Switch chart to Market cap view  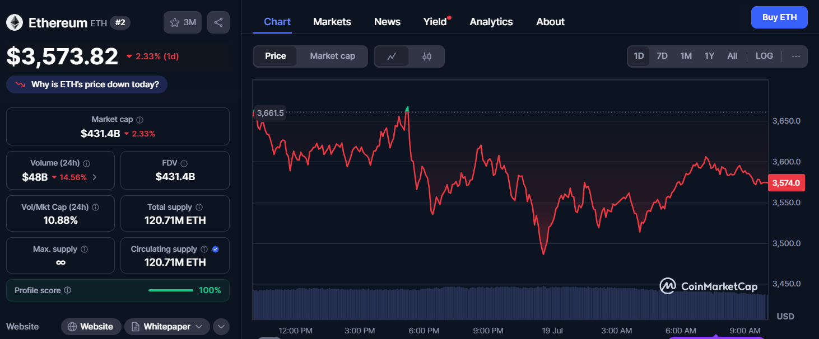pyautogui.click(x=333, y=56)
